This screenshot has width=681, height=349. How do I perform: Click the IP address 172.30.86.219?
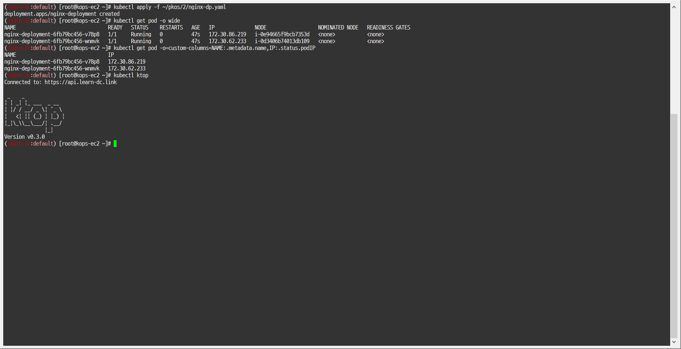click(x=227, y=34)
